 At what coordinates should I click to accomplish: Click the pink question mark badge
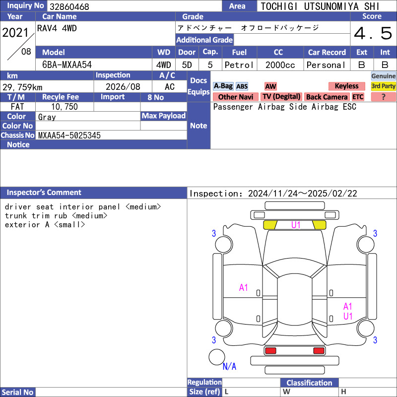pyautogui.click(x=383, y=97)
